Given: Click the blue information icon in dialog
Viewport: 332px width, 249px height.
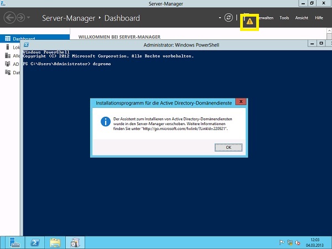Looking at the screenshot, I should tap(106, 122).
